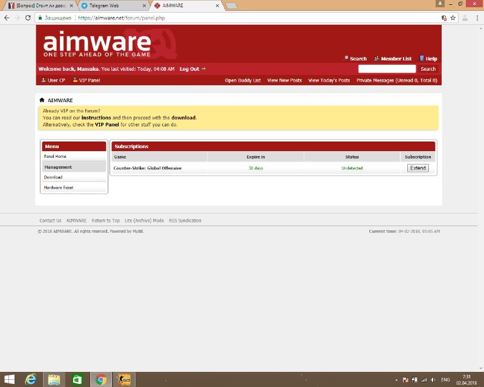The width and height of the screenshot is (484, 387).
Task: Switch to the [Вопрос] forum tab
Action: [40, 5]
